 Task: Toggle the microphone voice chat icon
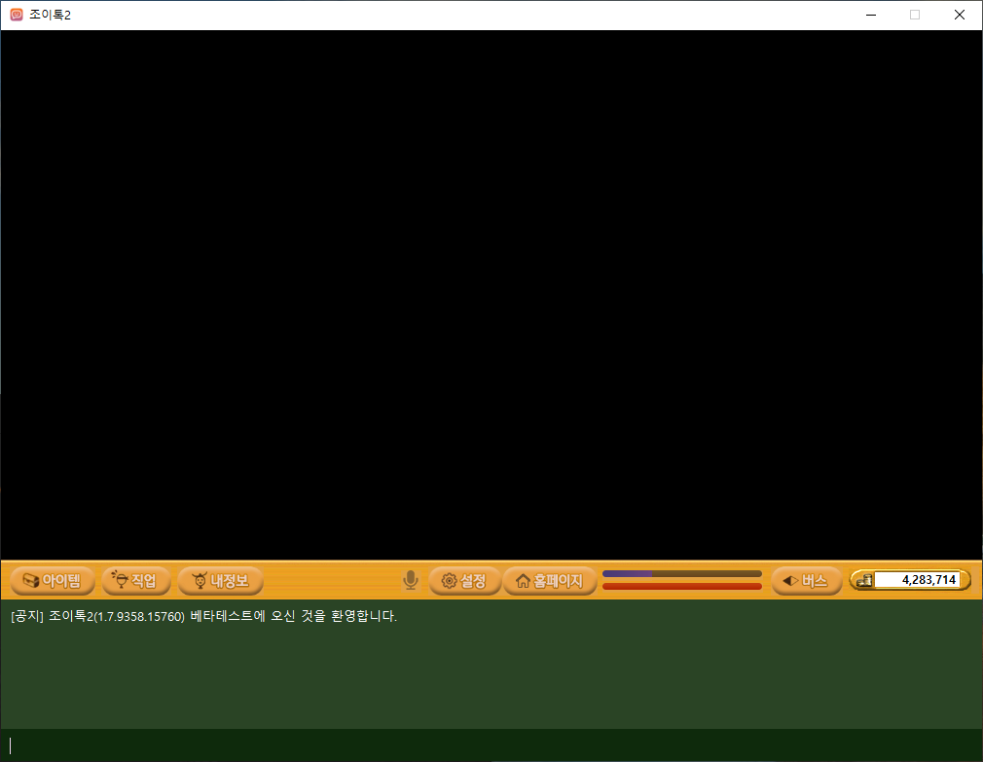click(x=411, y=581)
